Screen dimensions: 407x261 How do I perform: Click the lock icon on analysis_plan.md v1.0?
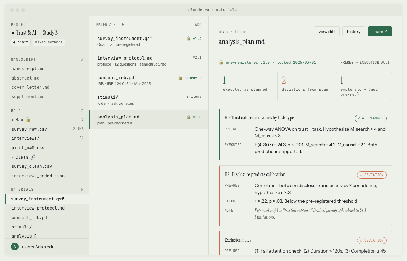coord(188,117)
